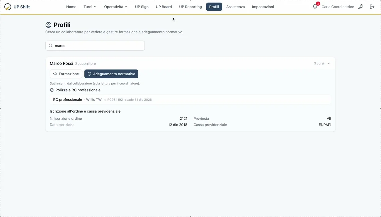Click the Carla Coordinatrice user name

click(x=338, y=7)
